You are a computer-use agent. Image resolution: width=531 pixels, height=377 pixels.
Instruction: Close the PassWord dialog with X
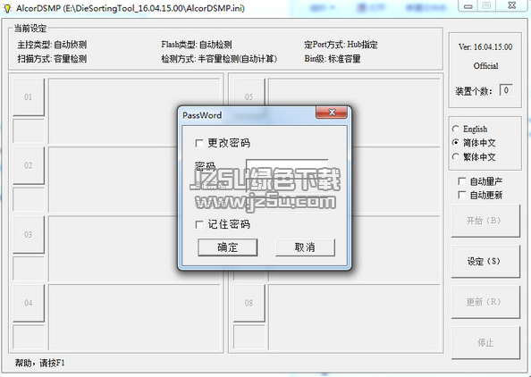point(332,113)
